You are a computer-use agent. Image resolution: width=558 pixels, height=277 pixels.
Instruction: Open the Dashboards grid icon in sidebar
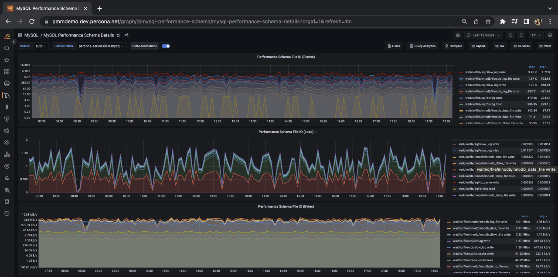tap(7, 71)
